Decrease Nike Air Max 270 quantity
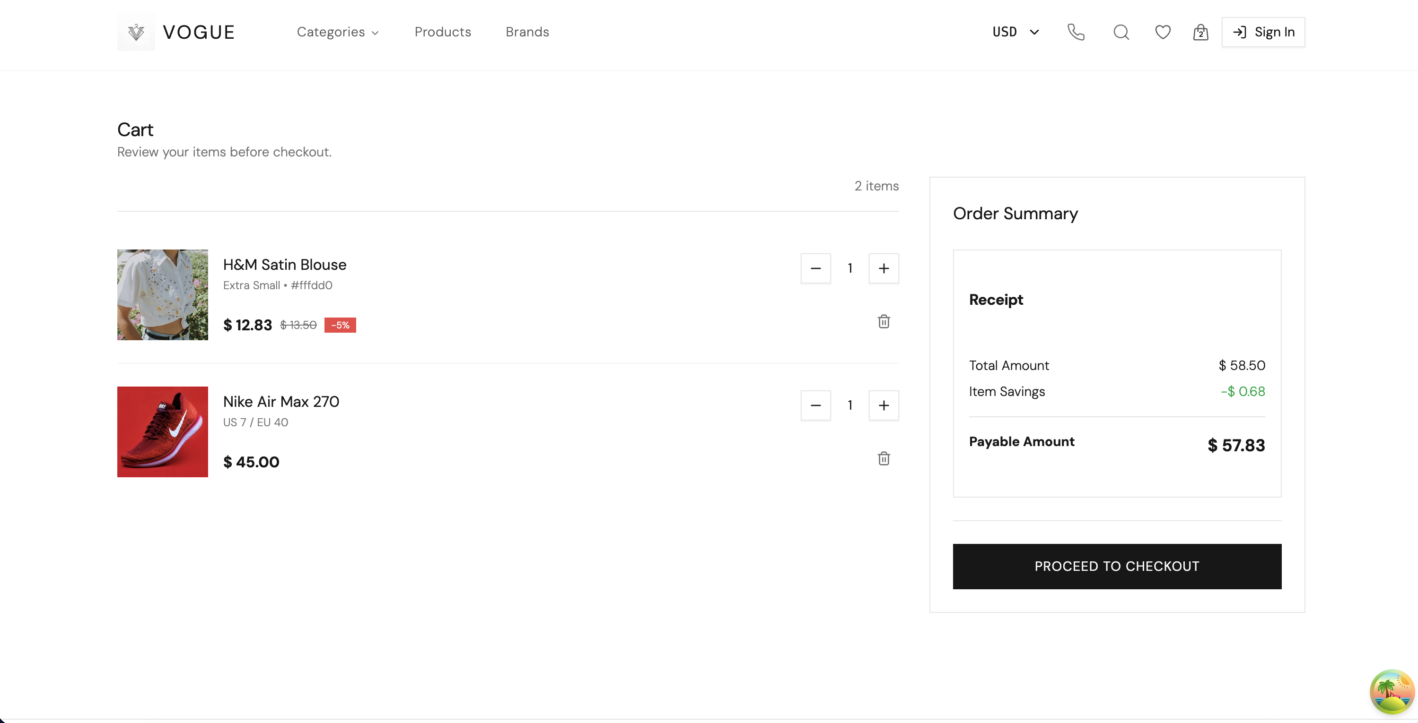The image size is (1418, 723). tap(815, 405)
